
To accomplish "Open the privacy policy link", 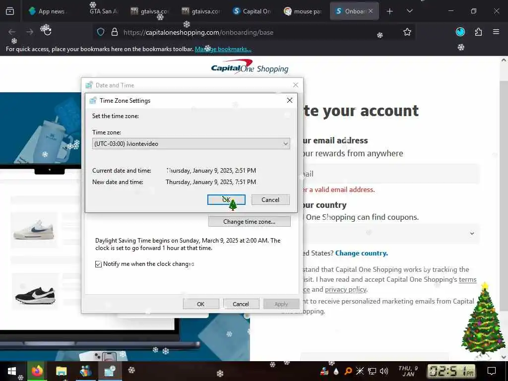I will click(345, 289).
